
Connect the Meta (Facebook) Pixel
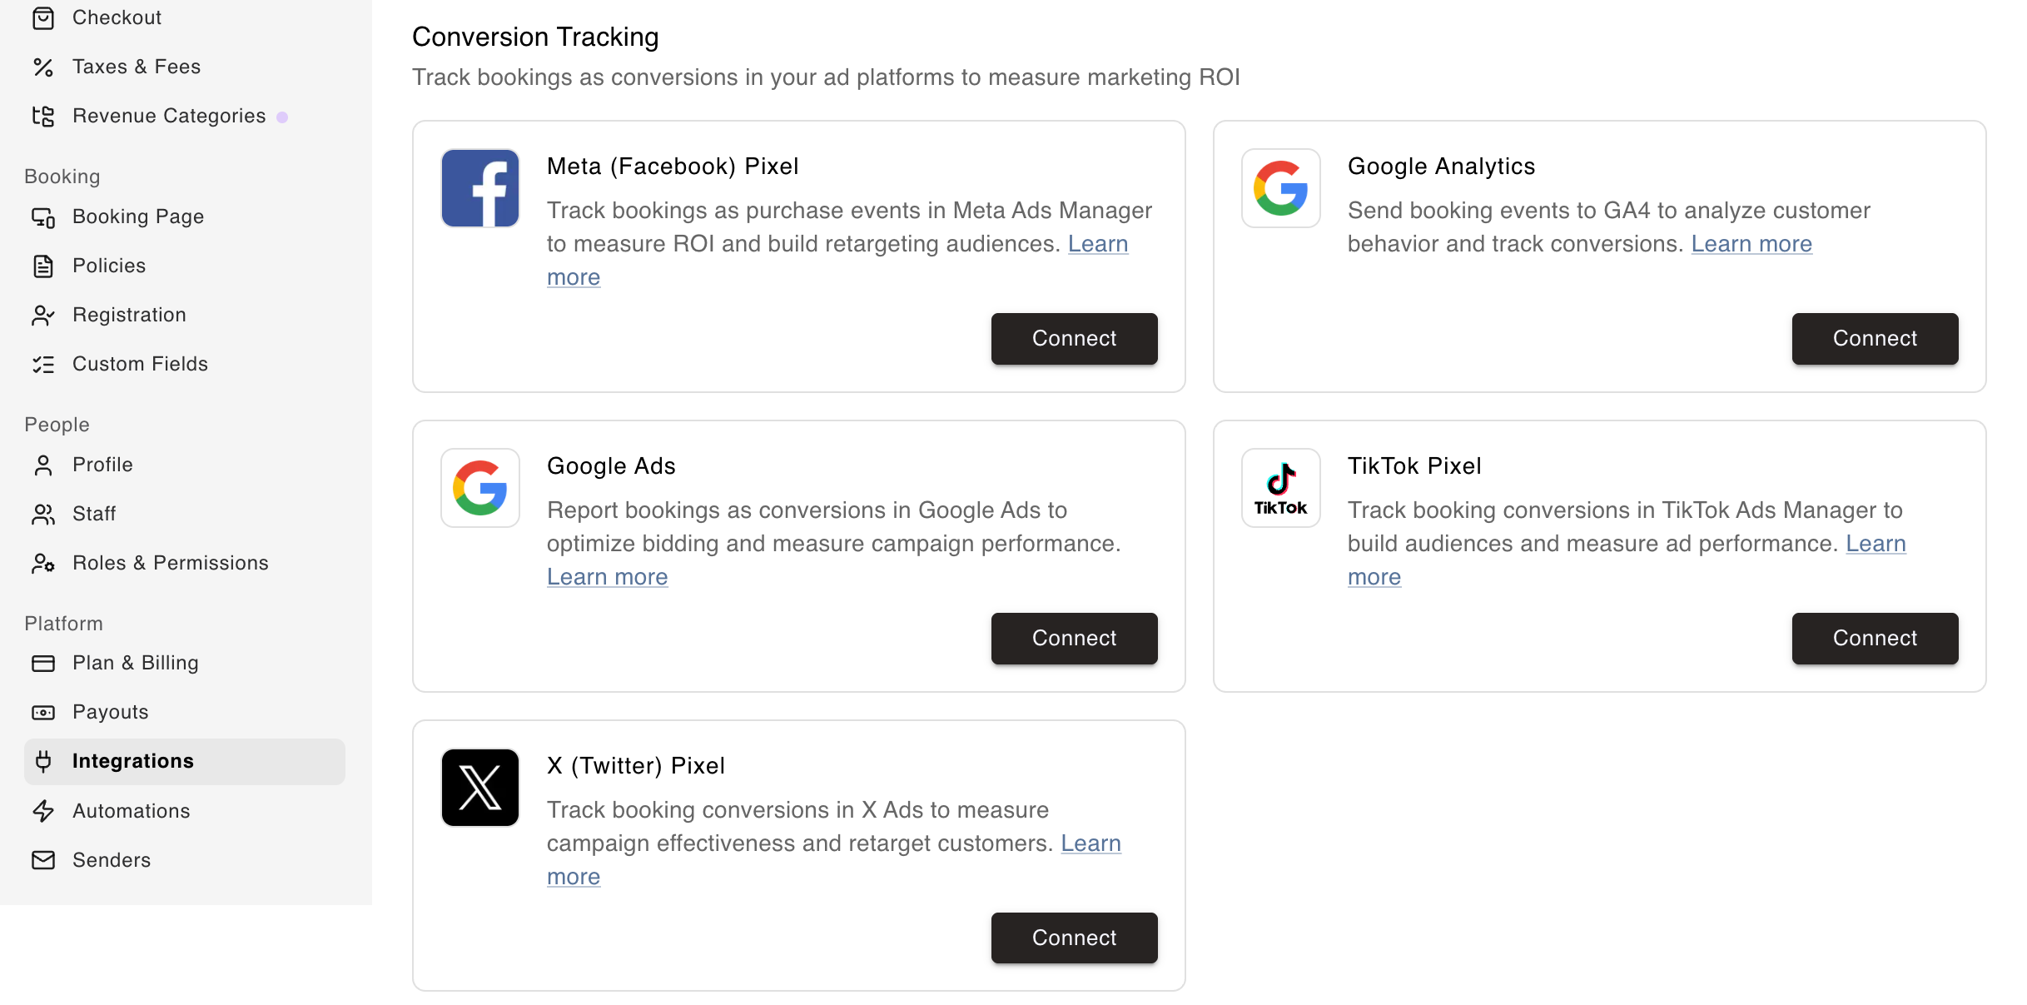[x=1074, y=339]
